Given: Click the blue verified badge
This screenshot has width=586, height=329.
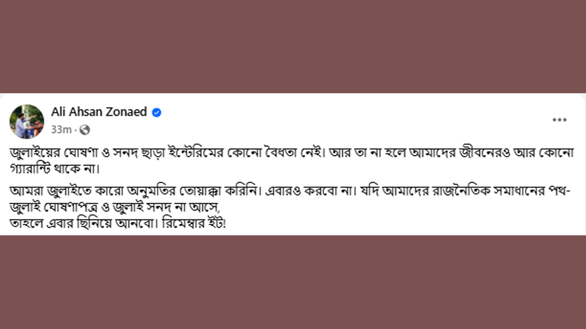Looking at the screenshot, I should [157, 112].
